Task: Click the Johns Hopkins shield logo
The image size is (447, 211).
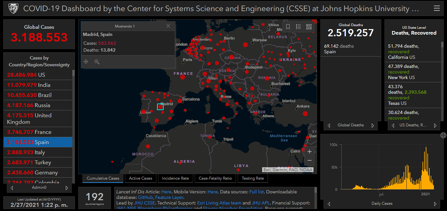Action: [x=13, y=8]
